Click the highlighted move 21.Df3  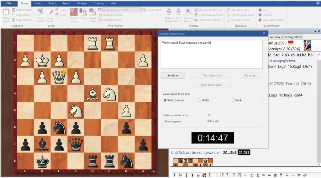pos(244,153)
